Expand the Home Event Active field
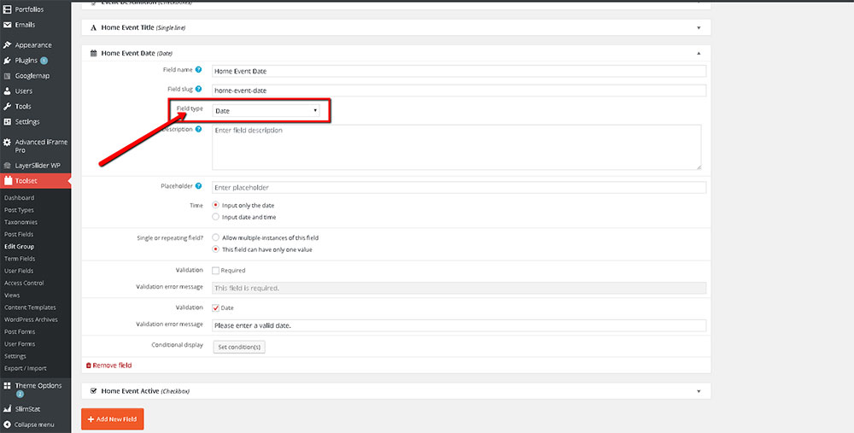Viewport: 854px width, 433px height. point(699,391)
